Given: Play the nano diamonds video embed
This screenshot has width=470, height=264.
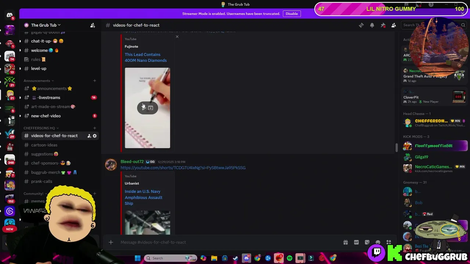Looking at the screenshot, I should pyautogui.click(x=144, y=108).
